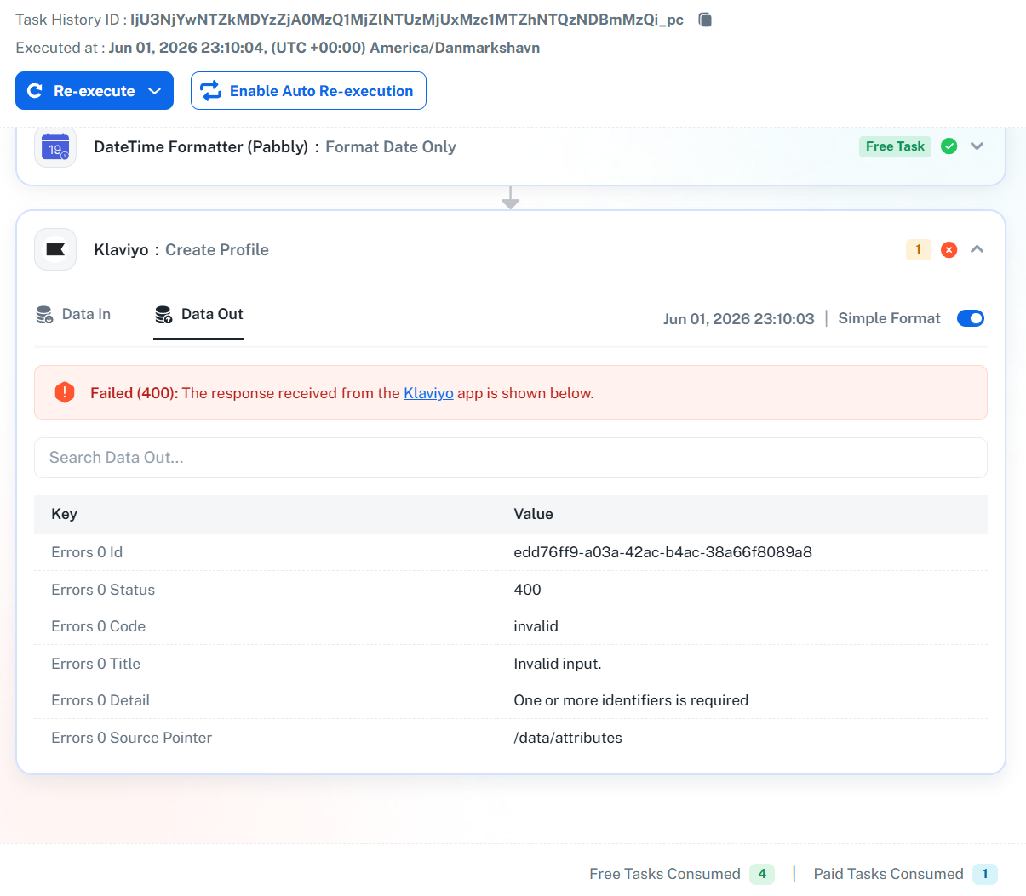Screen dimensions: 1026x896
Task: Click the Errors 0 Title key
Action: point(95,664)
